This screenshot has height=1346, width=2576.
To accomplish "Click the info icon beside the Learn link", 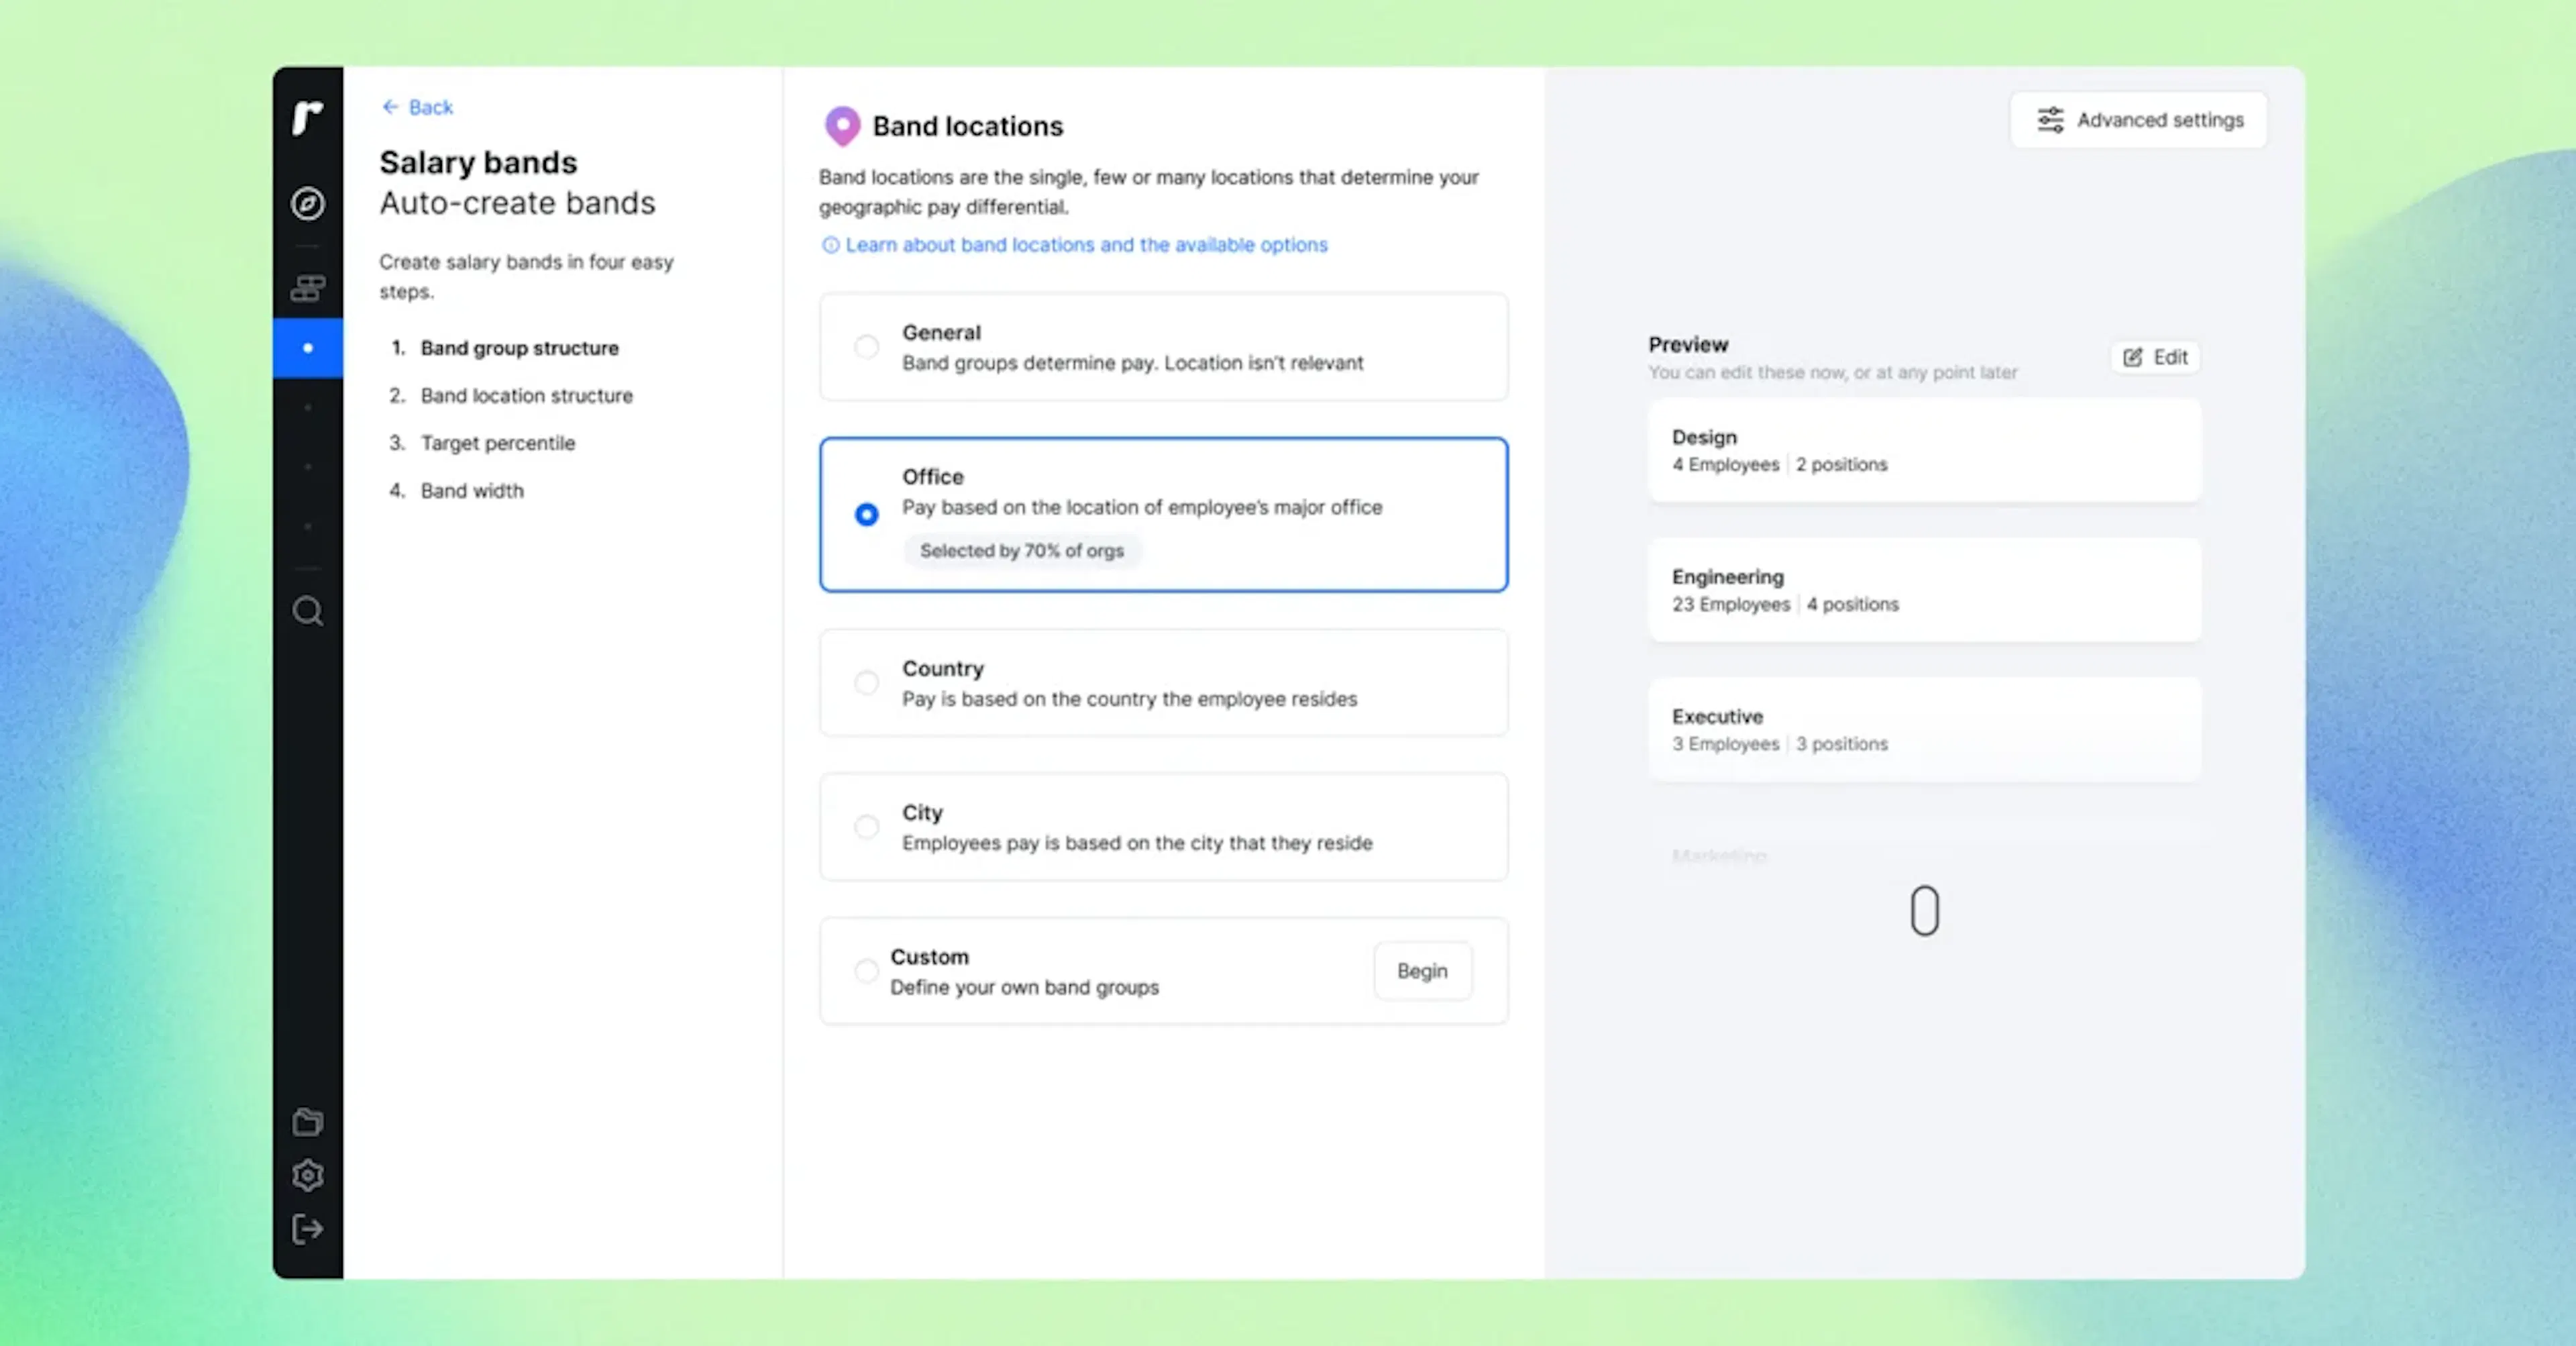I will pos(830,245).
